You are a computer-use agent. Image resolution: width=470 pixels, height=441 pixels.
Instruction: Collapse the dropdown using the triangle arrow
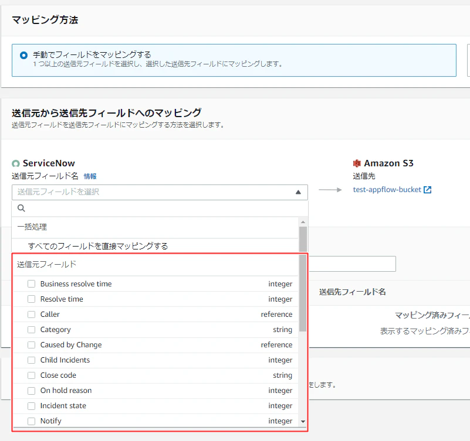tap(298, 192)
